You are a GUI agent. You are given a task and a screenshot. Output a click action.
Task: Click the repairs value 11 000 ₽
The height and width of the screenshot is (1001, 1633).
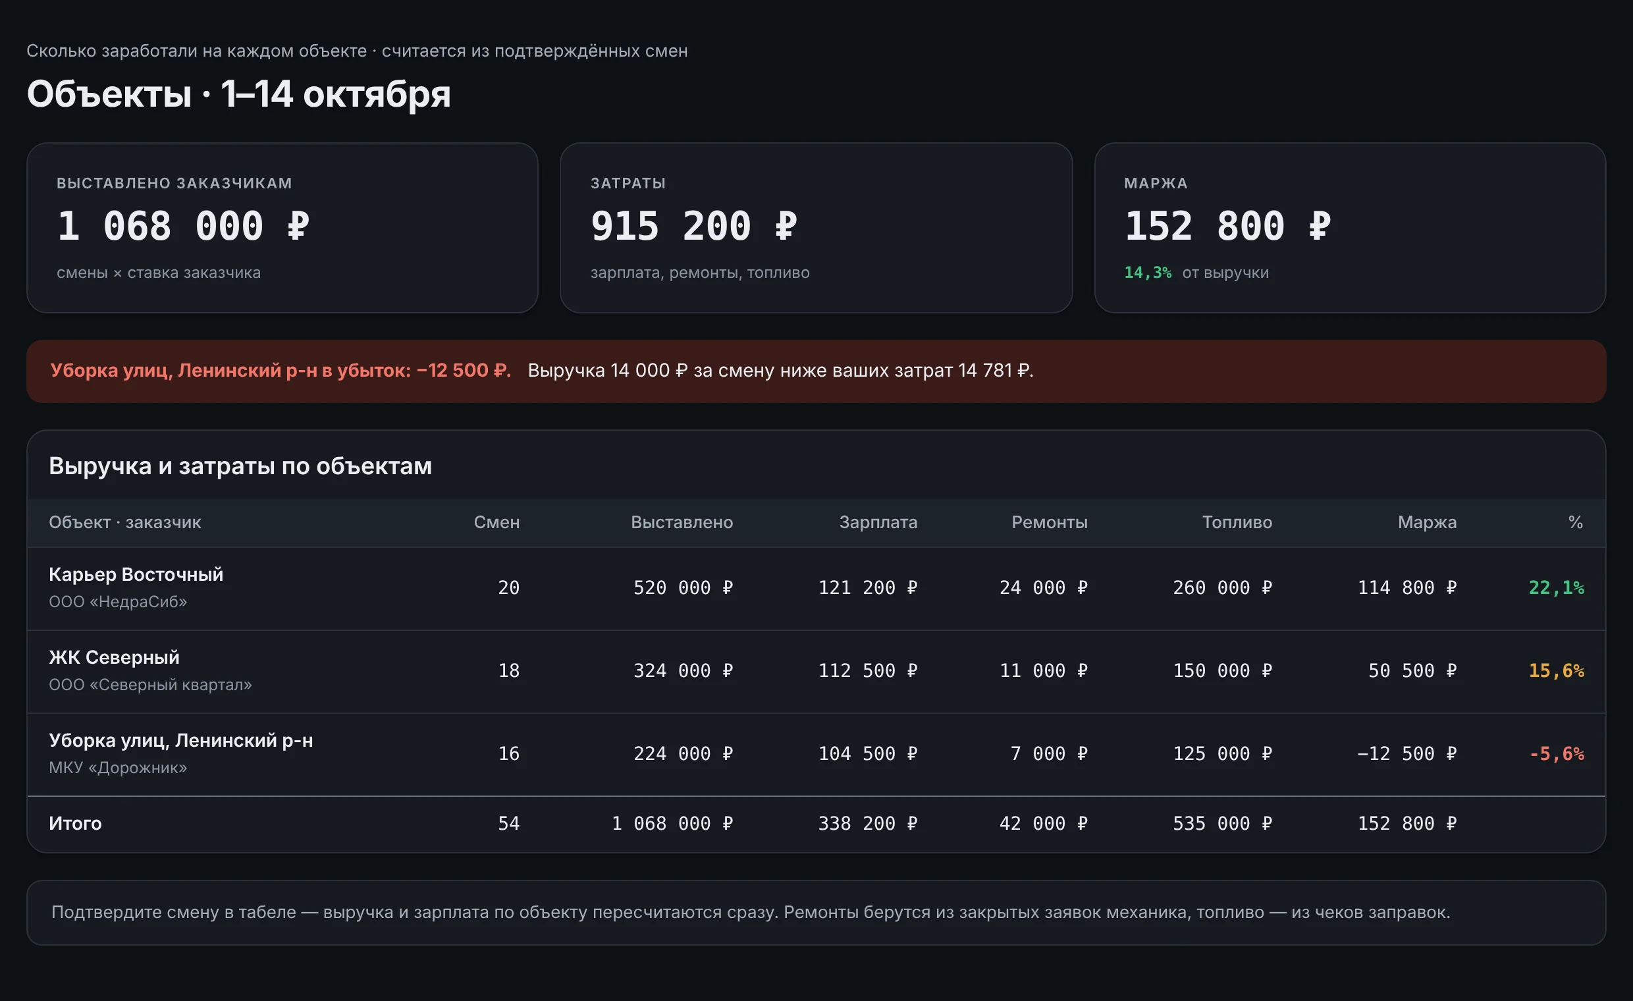click(x=1044, y=671)
